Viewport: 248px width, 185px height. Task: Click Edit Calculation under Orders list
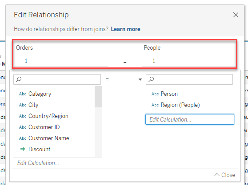[x=38, y=163]
